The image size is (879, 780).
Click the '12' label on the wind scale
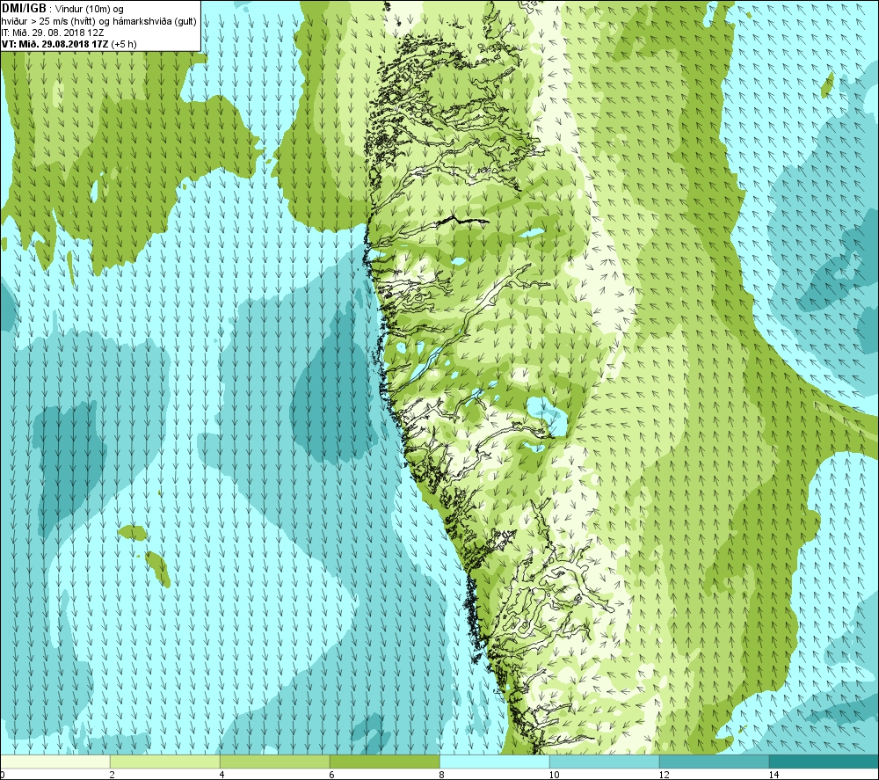(664, 775)
